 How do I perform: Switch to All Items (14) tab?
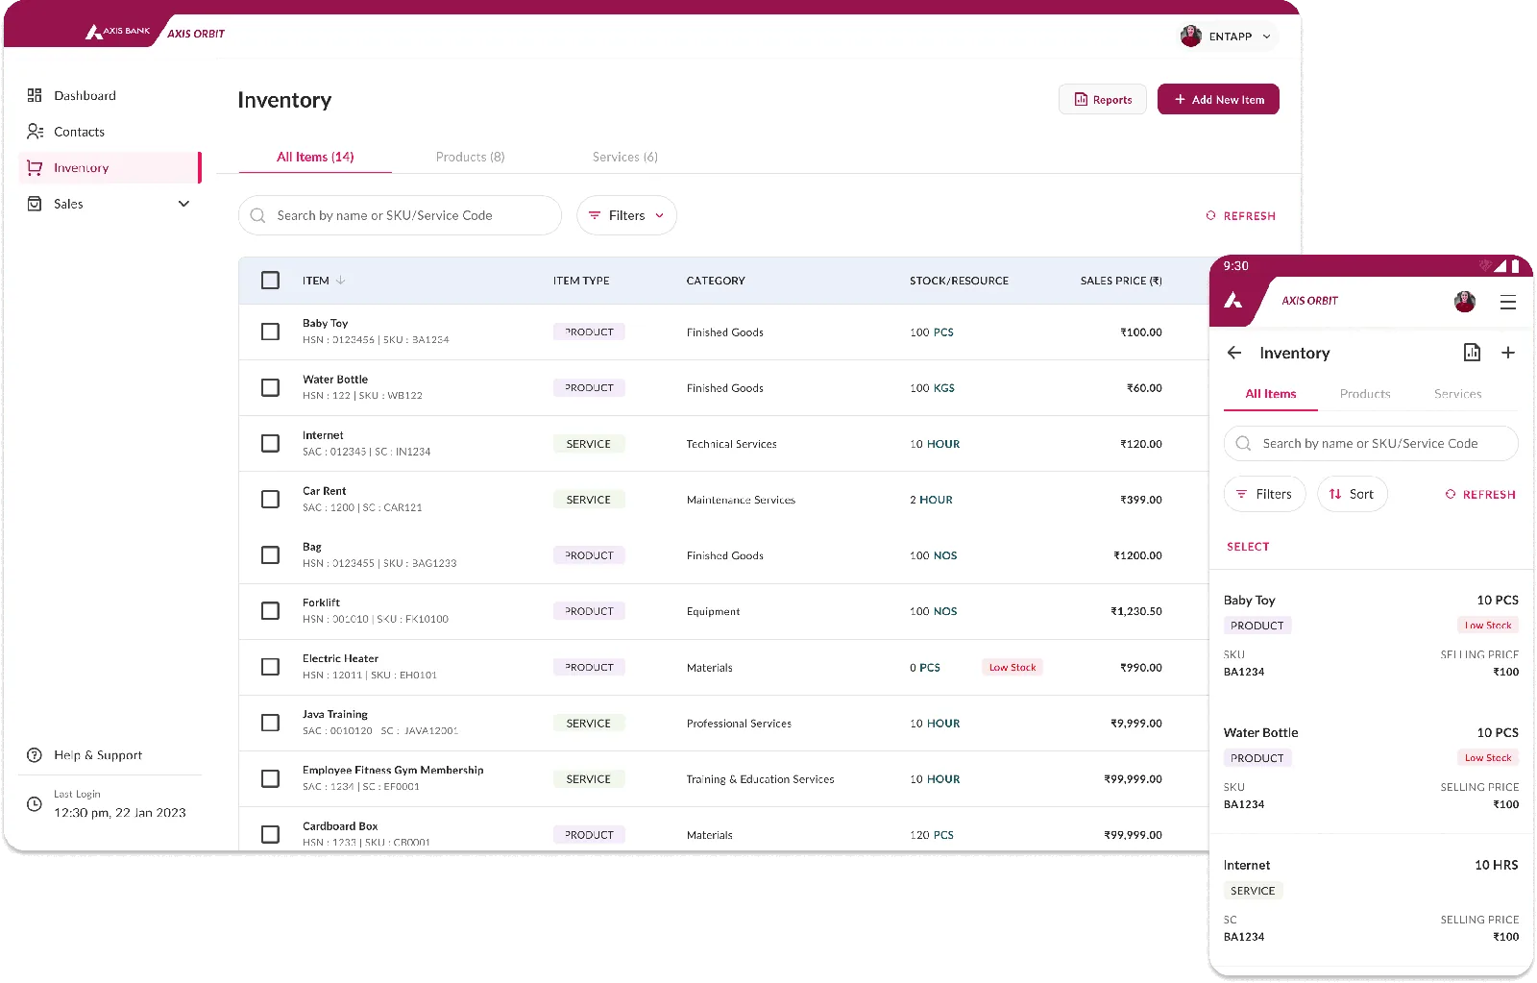315,157
